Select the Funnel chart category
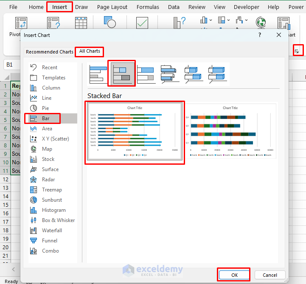The height and width of the screenshot is (284, 306). click(x=53, y=240)
